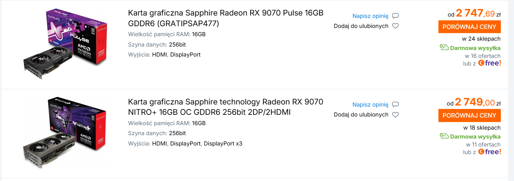Click Dodaj do ulubionych for NITRO+ card
Viewport: 514px width, 181px height.
click(361, 115)
